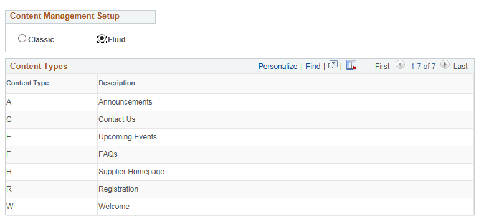This screenshot has height=224, width=484.
Task: Sort by Description column header
Action: coord(116,83)
